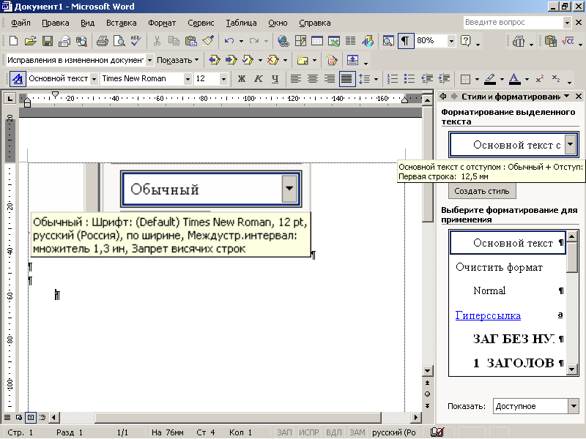This screenshot has height=439, width=586.
Task: Open the Таблица menu
Action: (241, 23)
